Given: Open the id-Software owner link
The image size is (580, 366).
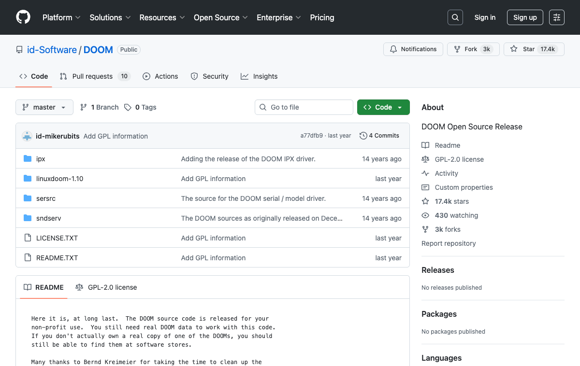Looking at the screenshot, I should (52, 50).
